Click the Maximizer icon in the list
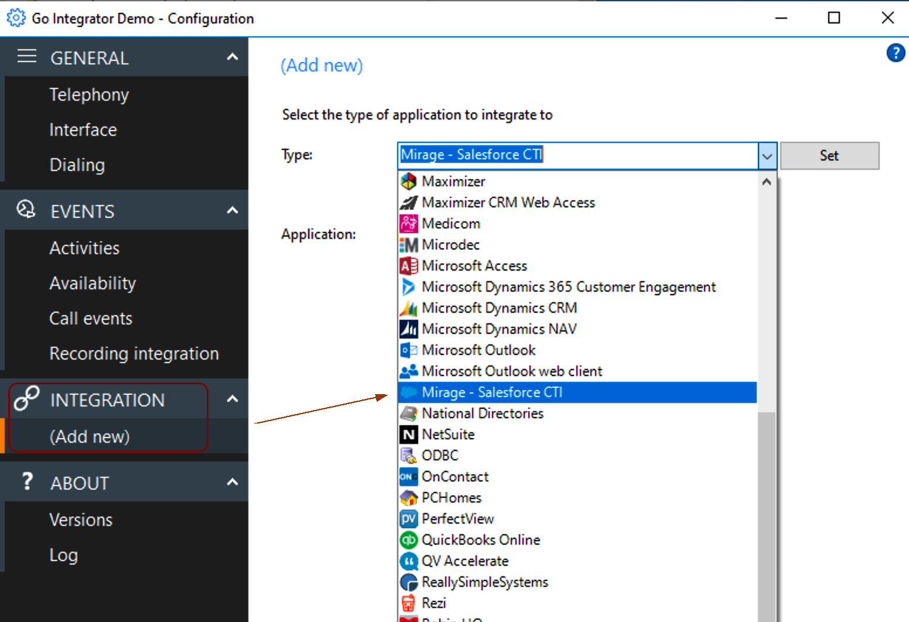 click(x=408, y=182)
